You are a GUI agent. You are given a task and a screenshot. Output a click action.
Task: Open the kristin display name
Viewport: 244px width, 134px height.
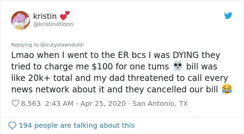coord(45,16)
